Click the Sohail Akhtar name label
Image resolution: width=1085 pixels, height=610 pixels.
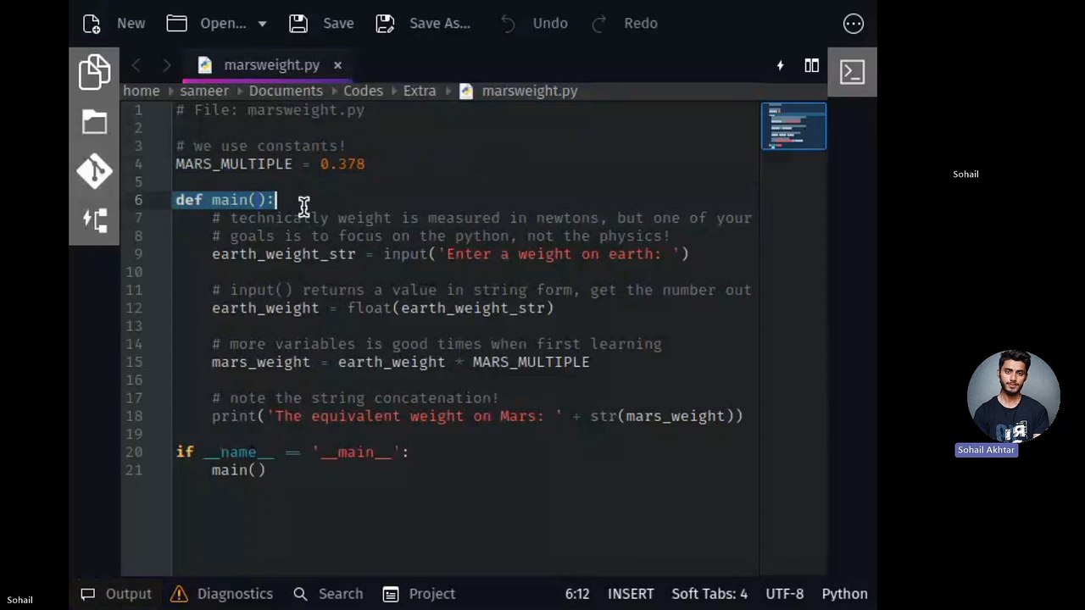tap(986, 450)
